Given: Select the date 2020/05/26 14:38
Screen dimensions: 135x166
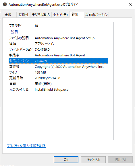Looking at the screenshot, I should pos(47,78).
